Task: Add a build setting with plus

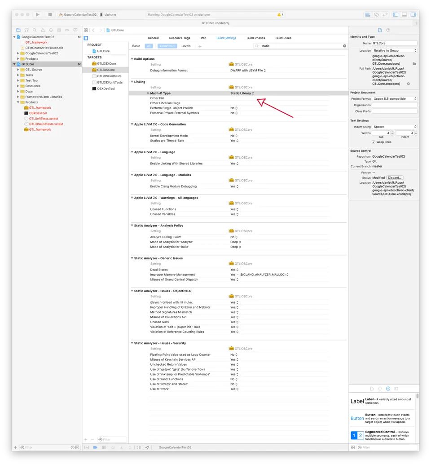Action: point(200,46)
